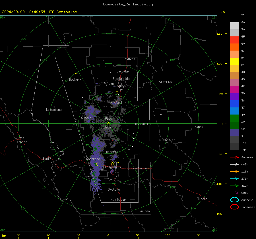The height and width of the screenshot is (239, 256).
Task: Click the dBZ legend heading
Action: (x=241, y=15)
